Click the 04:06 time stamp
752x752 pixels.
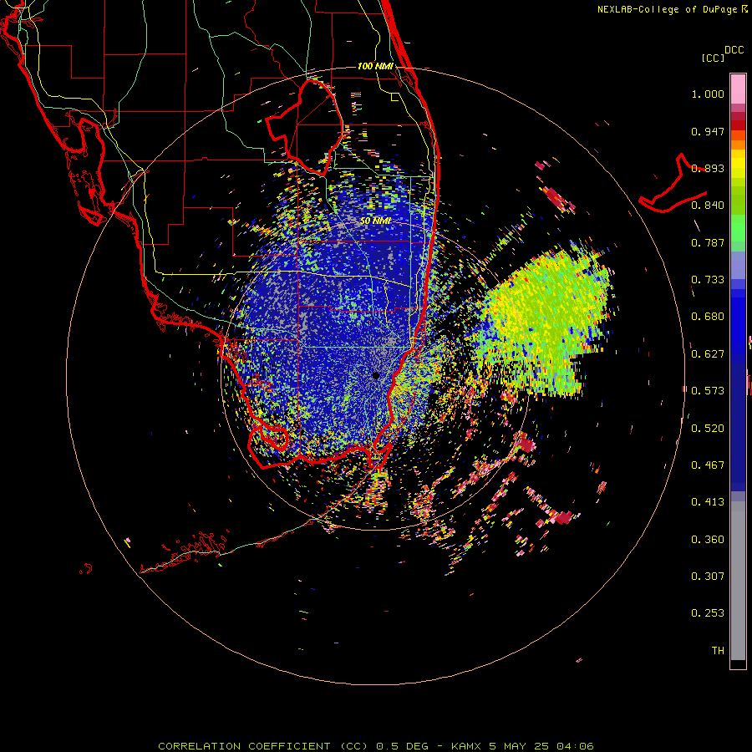[x=575, y=746]
